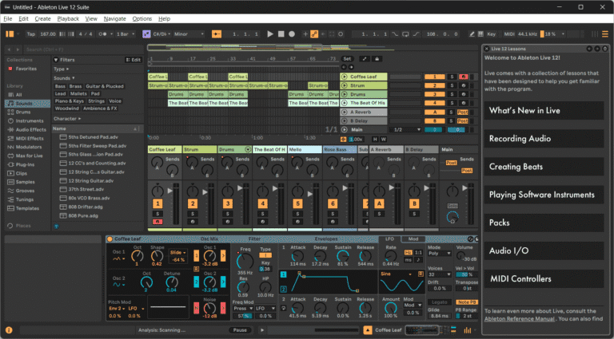Toggle the computer MIDI keyboard icon

(480, 34)
